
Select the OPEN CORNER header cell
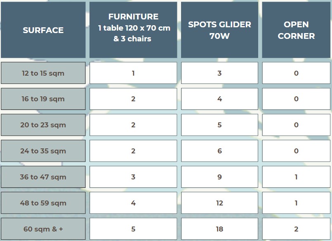pos(296,30)
